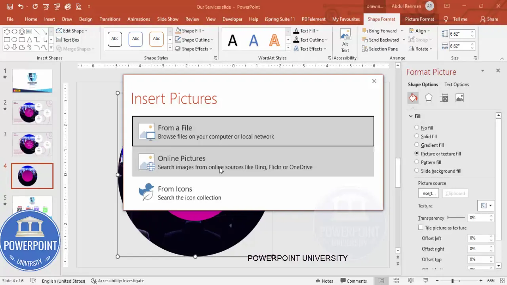Open the File menu tab
This screenshot has width=507, height=285.
click(x=10, y=19)
